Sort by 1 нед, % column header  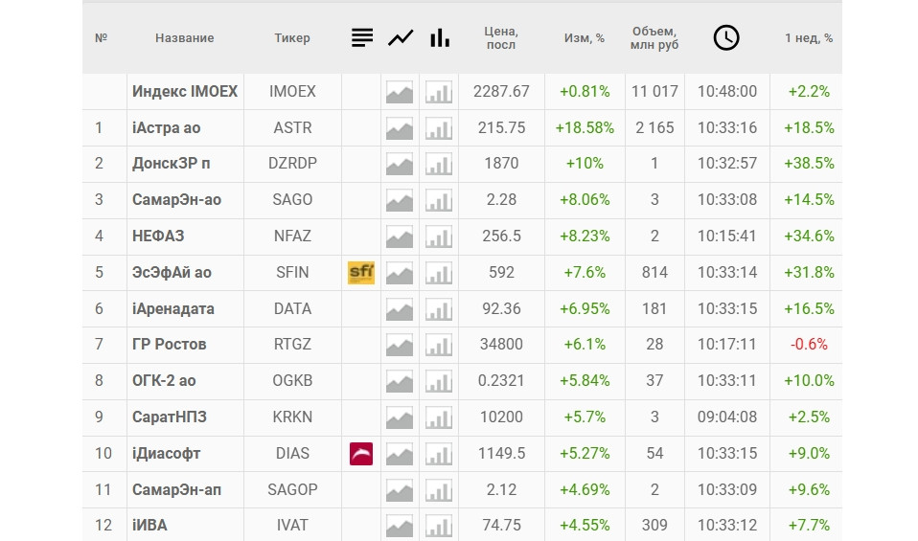pyautogui.click(x=809, y=38)
